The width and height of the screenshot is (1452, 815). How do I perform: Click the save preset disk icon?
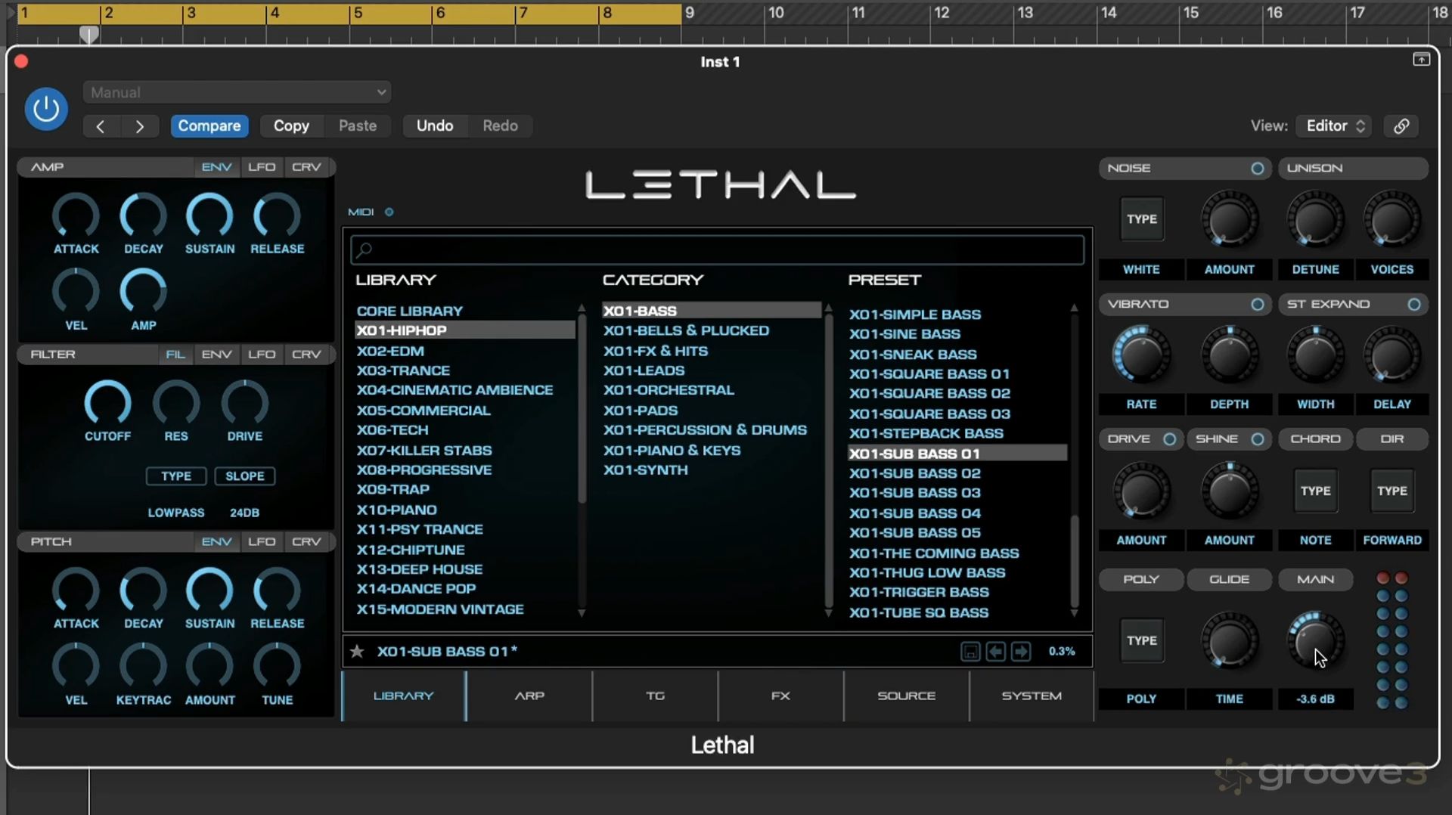970,651
